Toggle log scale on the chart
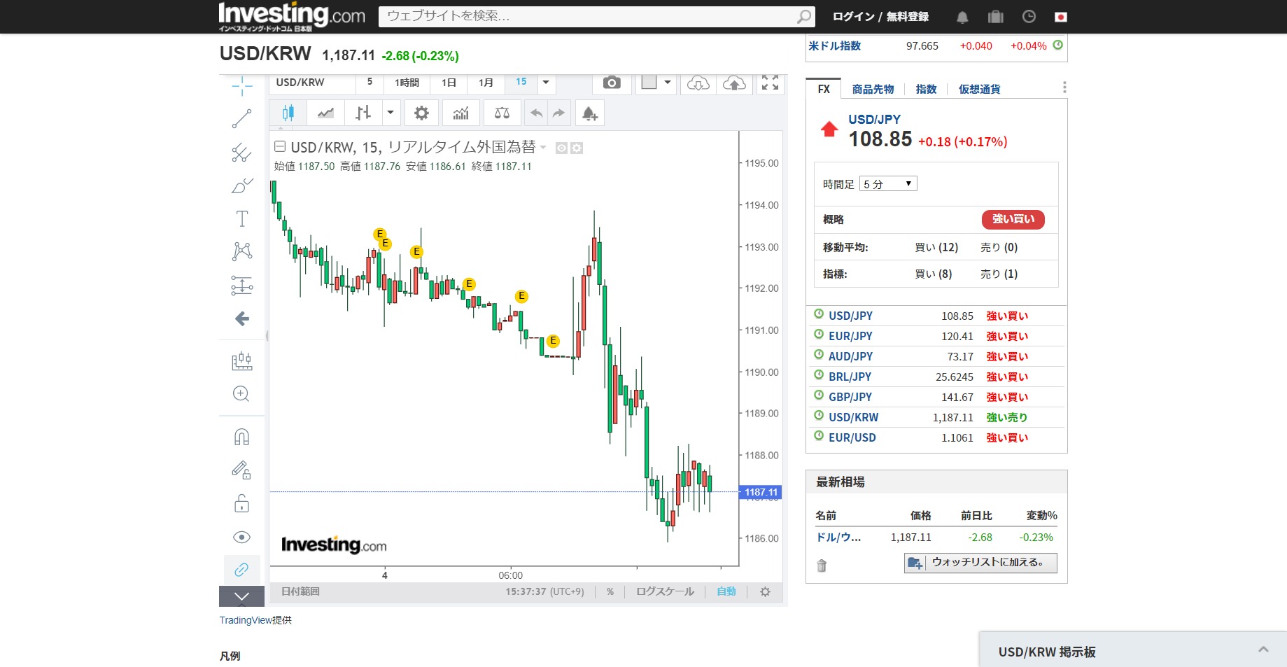This screenshot has width=1287, height=667. point(665,592)
